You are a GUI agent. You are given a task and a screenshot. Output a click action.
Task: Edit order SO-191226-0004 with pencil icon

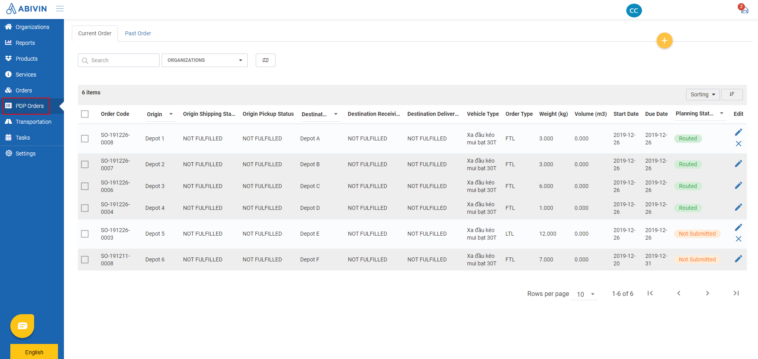coord(738,207)
